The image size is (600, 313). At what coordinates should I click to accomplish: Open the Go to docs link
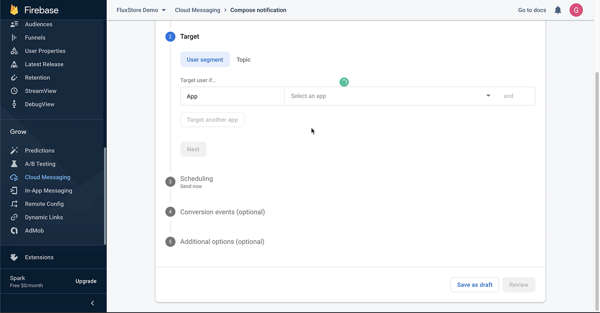click(x=532, y=10)
